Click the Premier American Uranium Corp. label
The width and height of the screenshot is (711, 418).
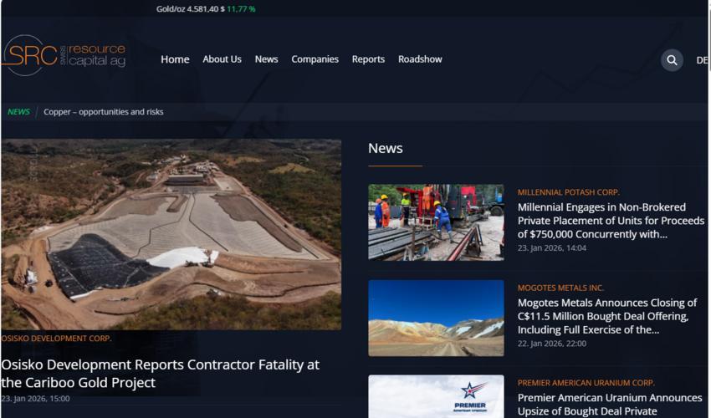(586, 383)
